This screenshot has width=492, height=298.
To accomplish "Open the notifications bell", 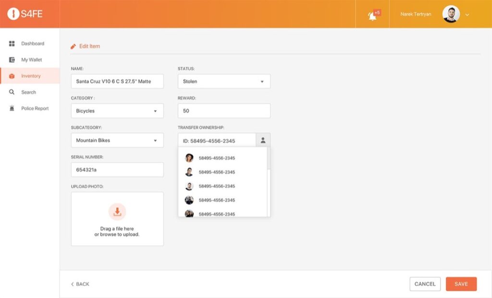I will (372, 15).
